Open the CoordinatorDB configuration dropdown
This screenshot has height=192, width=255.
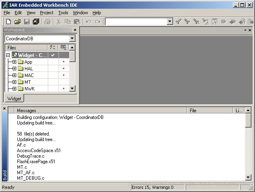[x=72, y=39]
